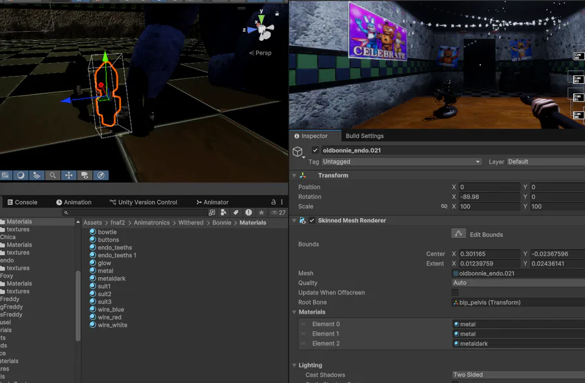585x383 pixels.
Task: Toggle the shading sphere overlay button
Action: pos(21,175)
